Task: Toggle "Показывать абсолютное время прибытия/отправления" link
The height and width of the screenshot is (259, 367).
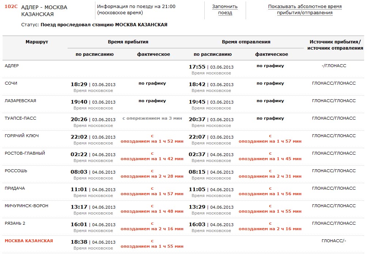Action: 304,9
